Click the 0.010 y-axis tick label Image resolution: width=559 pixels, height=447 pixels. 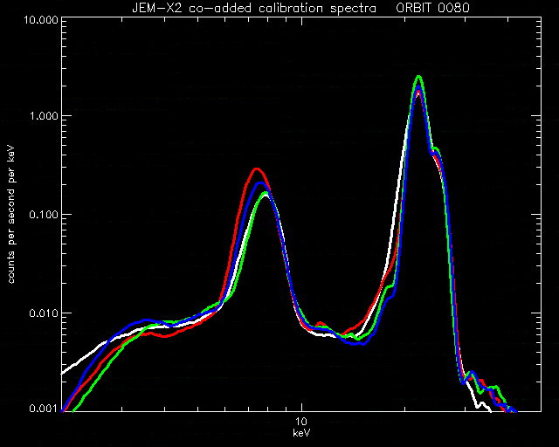point(44,313)
